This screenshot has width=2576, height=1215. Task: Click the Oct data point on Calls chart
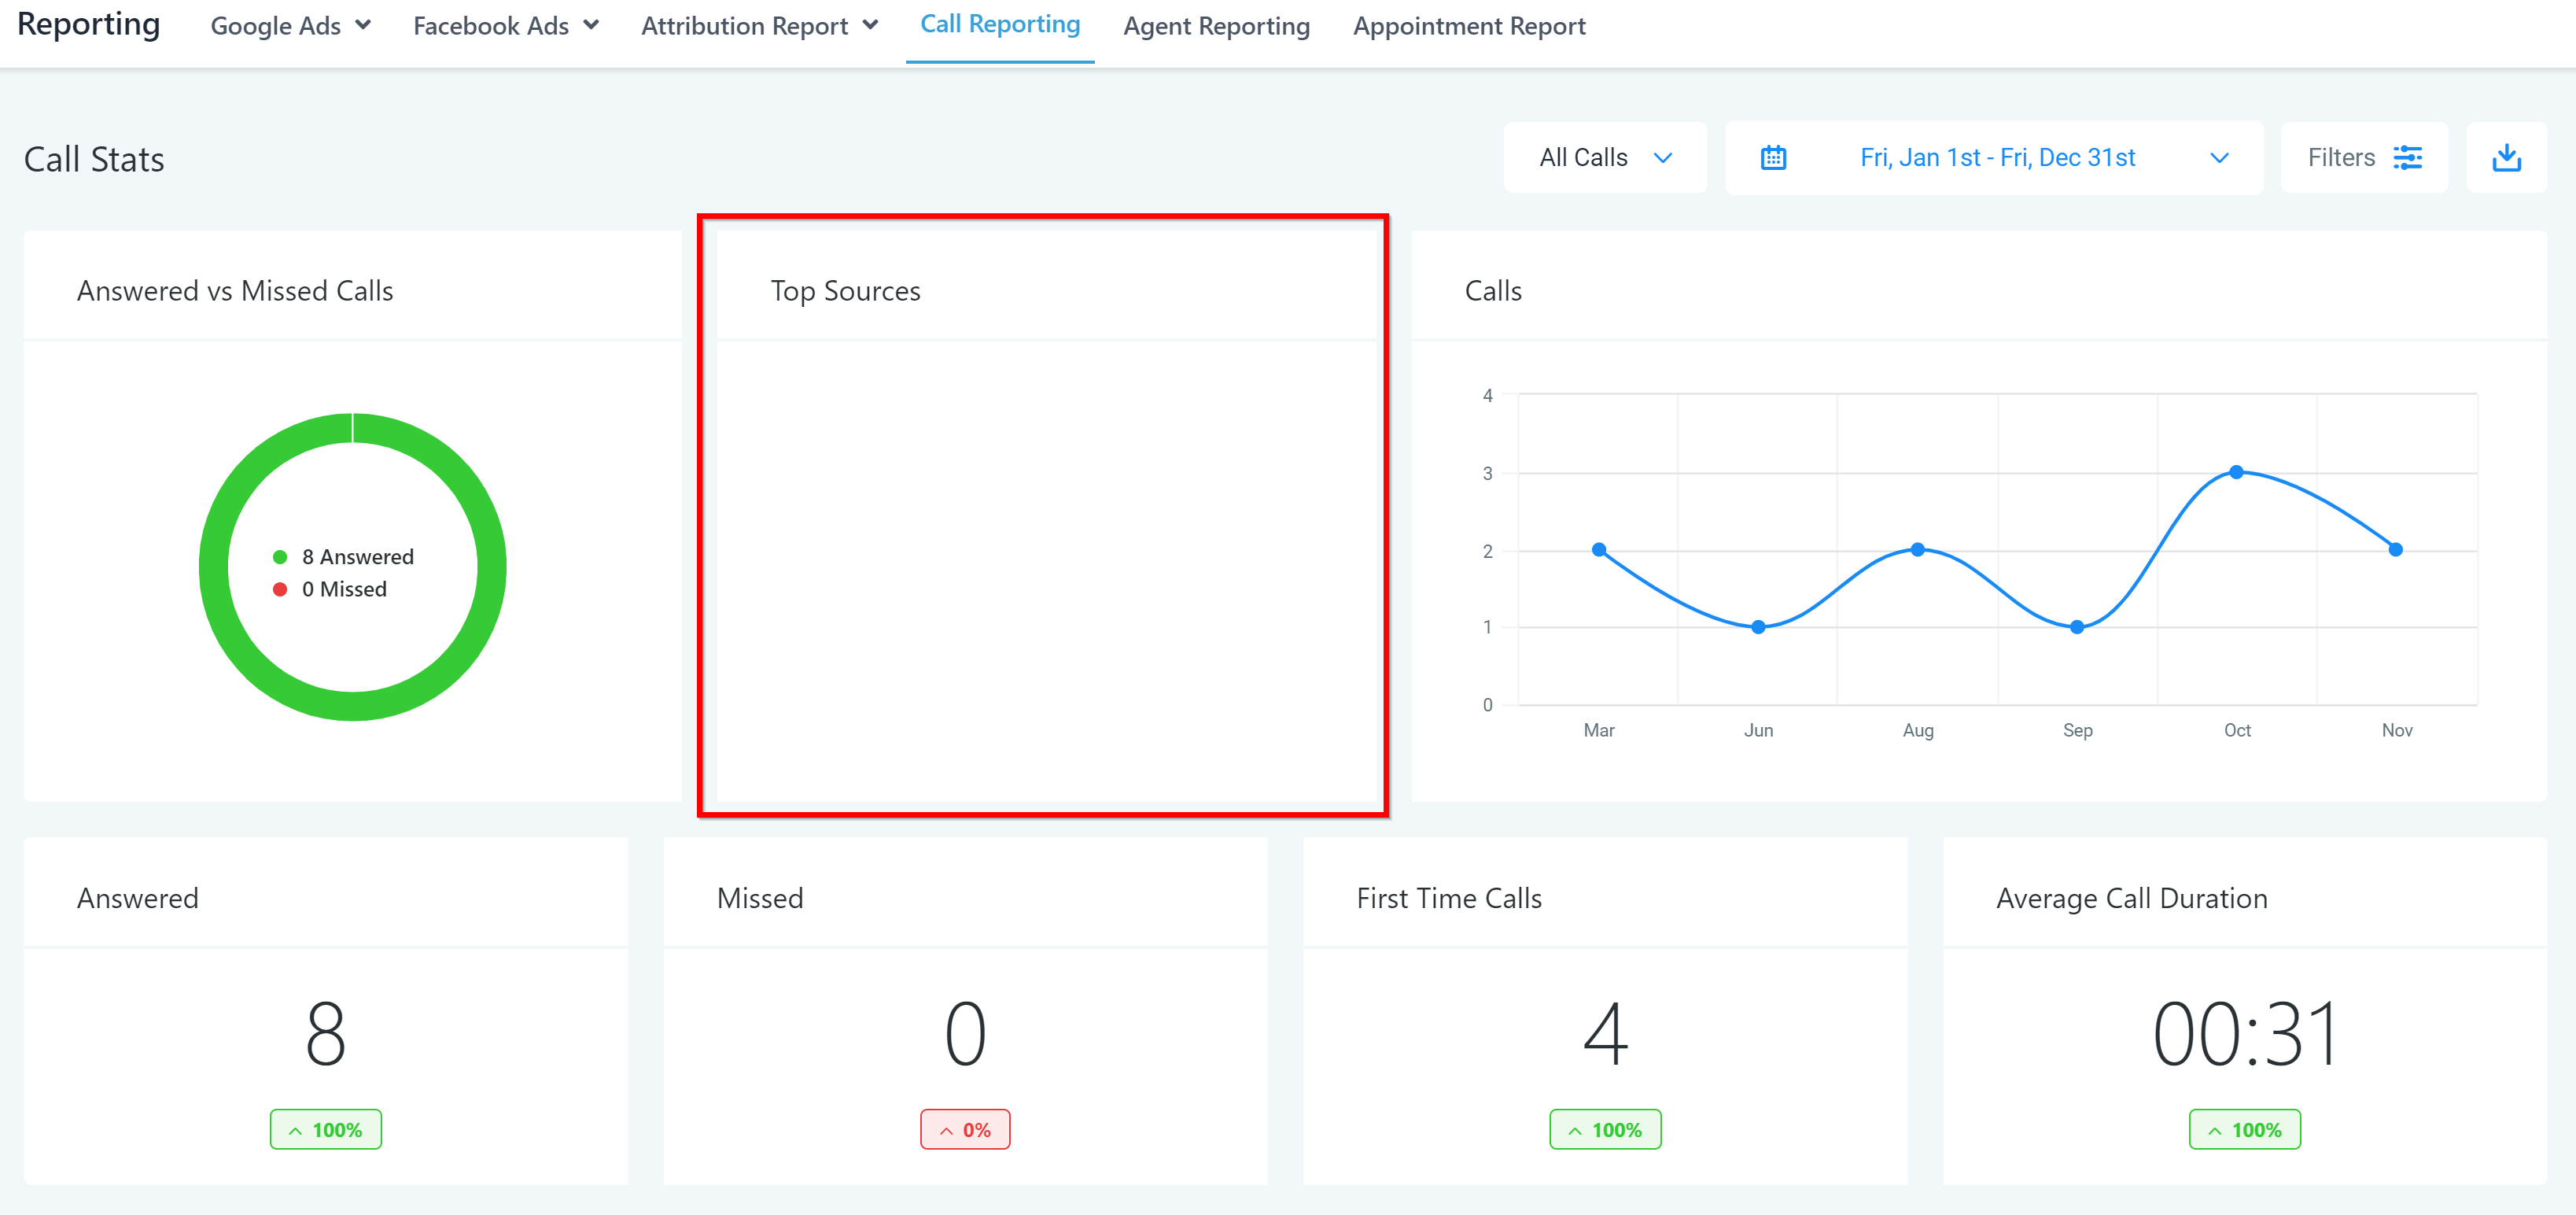[2236, 471]
